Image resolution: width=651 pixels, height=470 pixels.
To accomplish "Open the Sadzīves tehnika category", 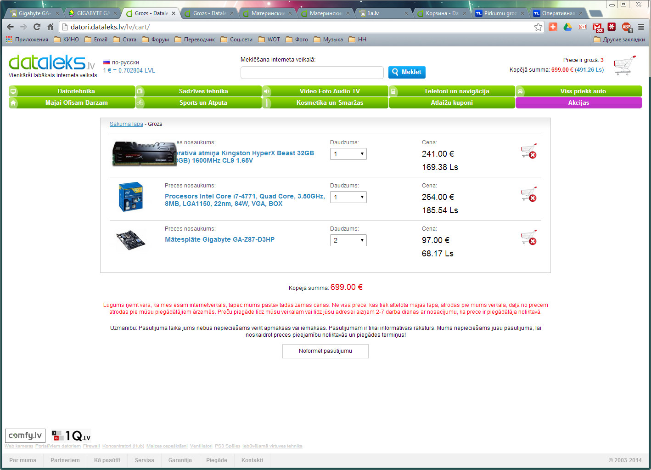I will tap(198, 91).
